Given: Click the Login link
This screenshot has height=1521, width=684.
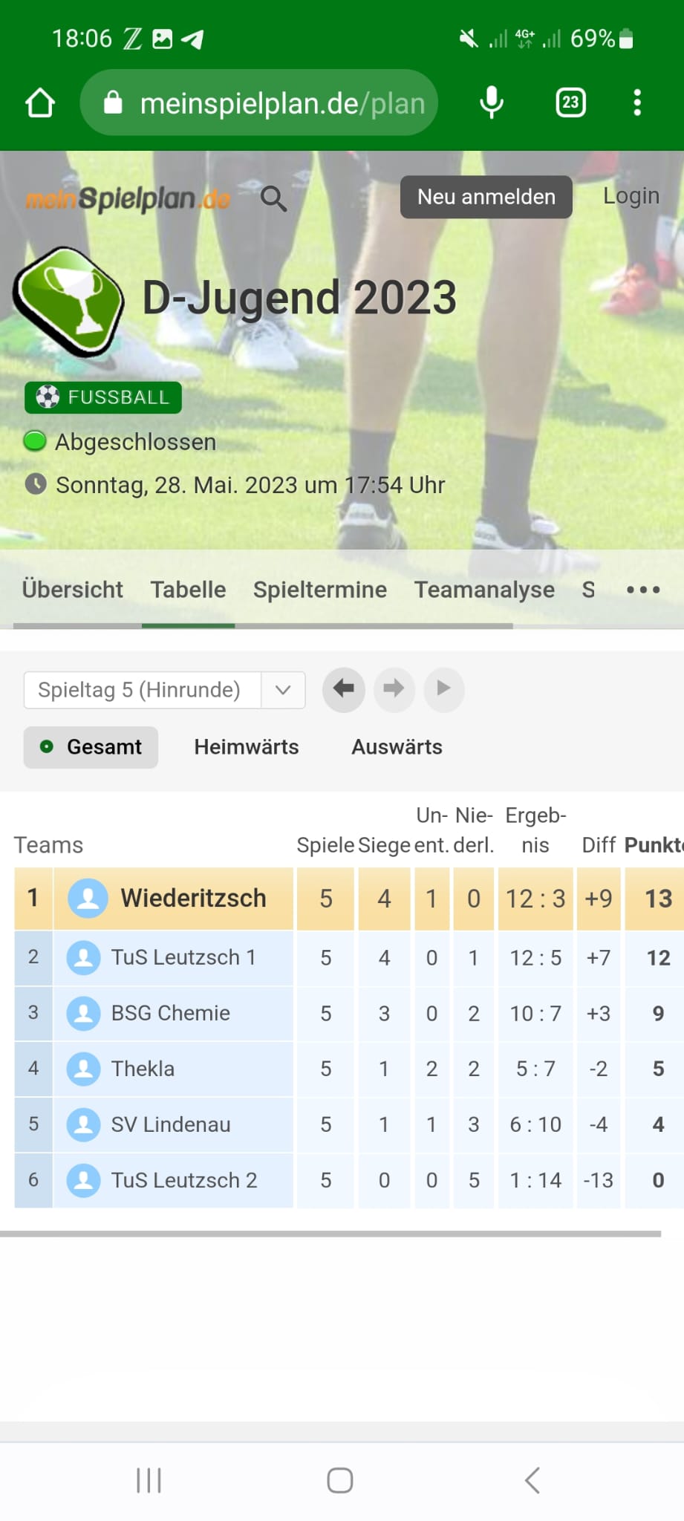Looking at the screenshot, I should click(631, 196).
